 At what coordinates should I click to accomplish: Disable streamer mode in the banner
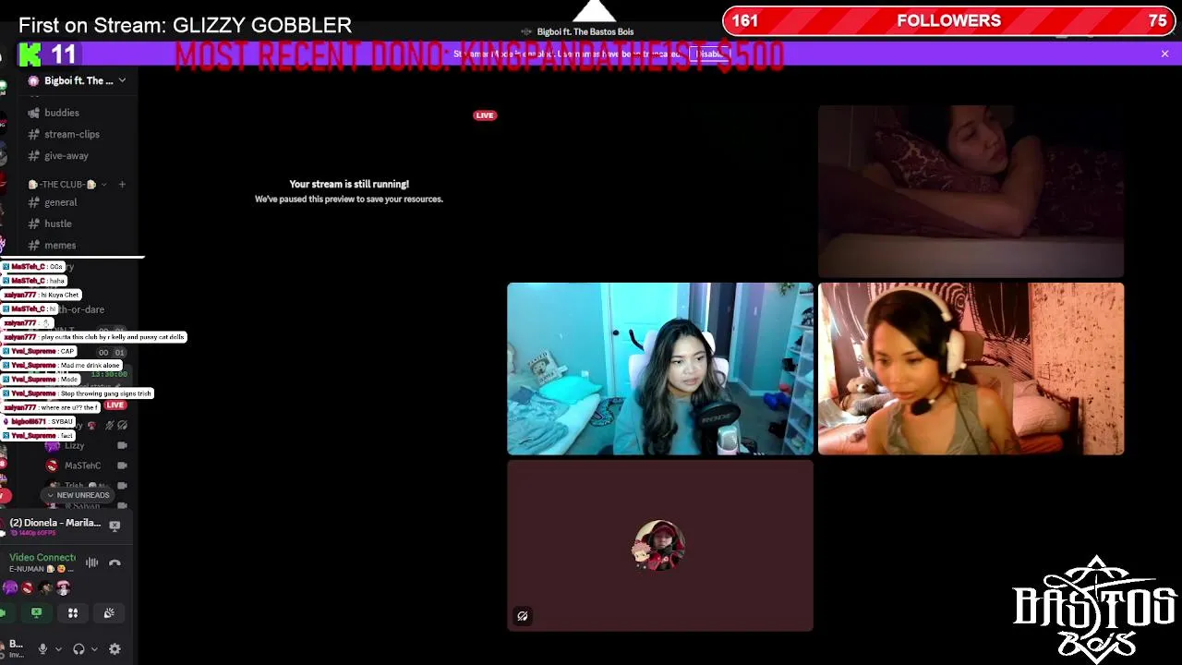click(x=709, y=54)
